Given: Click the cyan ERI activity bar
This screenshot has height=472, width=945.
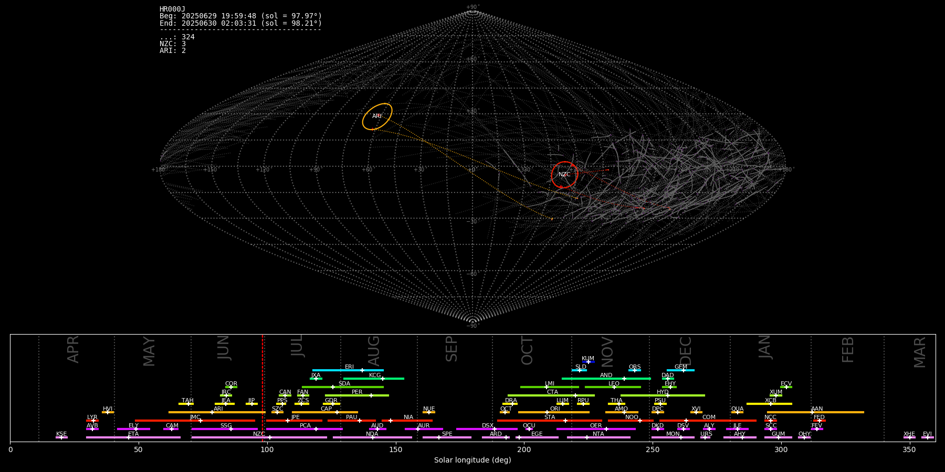Looking at the screenshot, I should (348, 370).
